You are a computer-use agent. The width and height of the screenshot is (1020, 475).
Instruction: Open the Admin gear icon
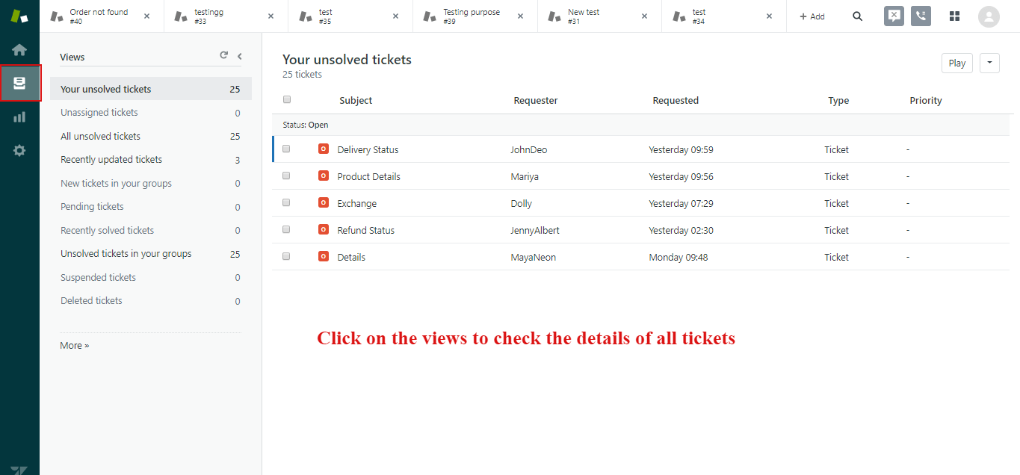(x=19, y=150)
